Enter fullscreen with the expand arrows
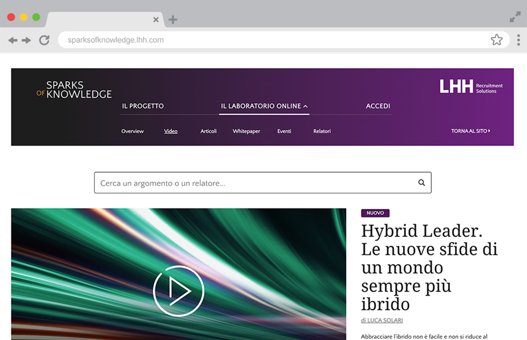527x340 pixels. 515,17
